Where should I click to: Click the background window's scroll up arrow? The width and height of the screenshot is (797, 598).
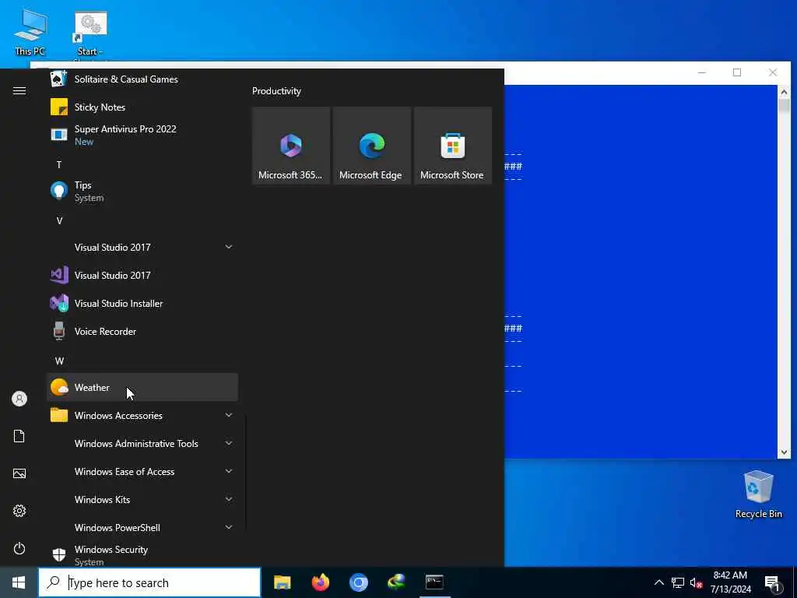[x=783, y=92]
